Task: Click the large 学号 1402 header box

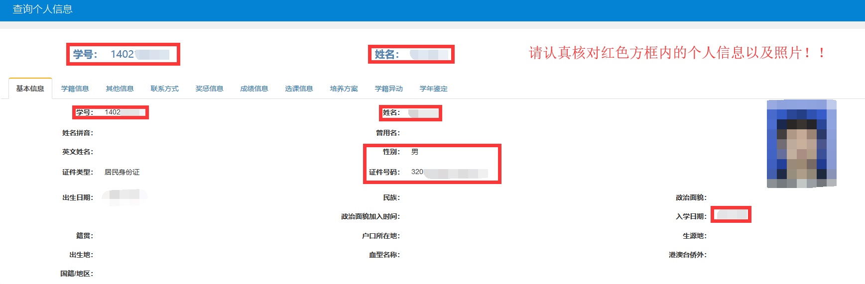Action: pos(123,54)
